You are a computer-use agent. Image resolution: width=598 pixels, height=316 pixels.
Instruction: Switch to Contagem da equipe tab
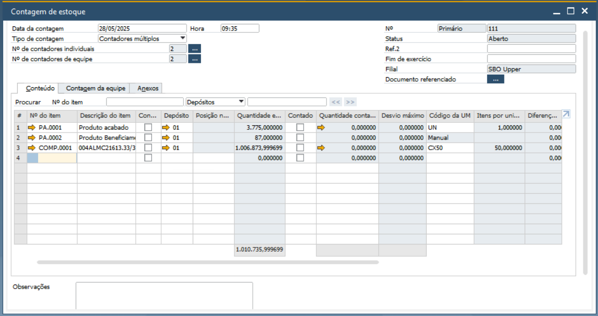point(96,88)
